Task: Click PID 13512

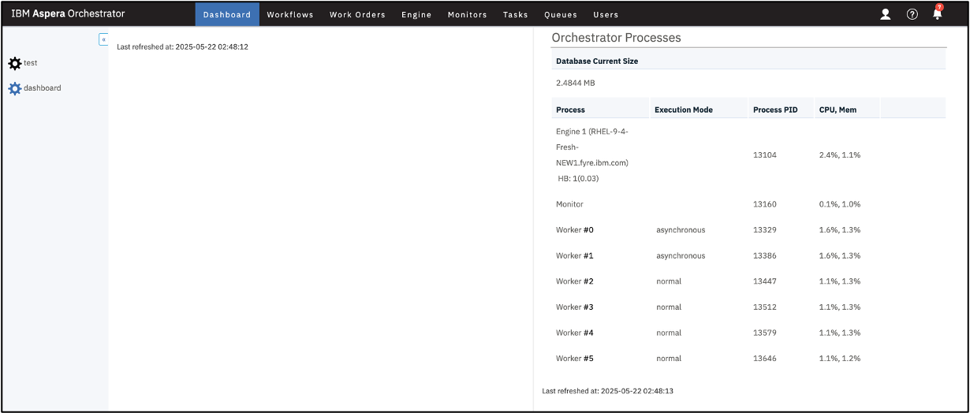Action: [x=765, y=307]
